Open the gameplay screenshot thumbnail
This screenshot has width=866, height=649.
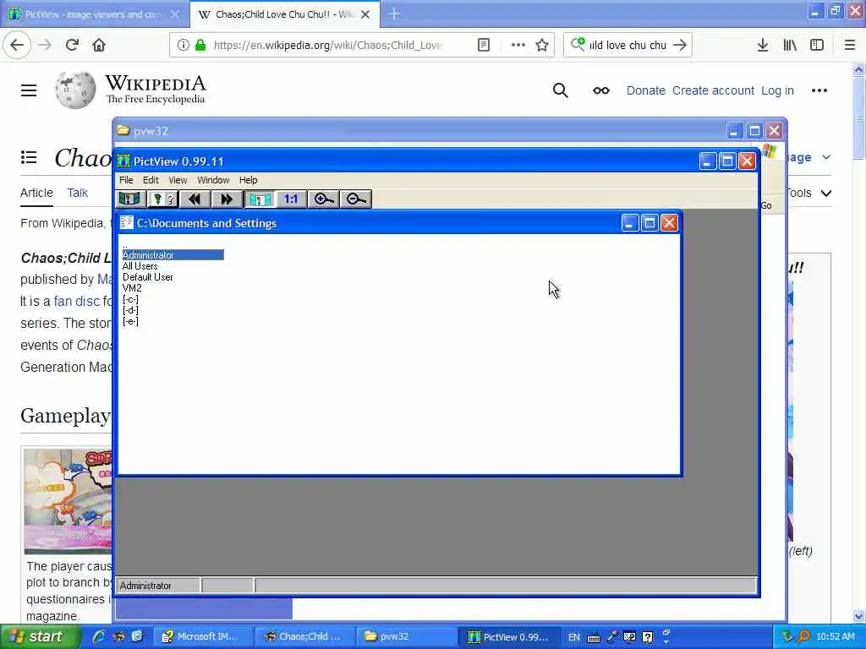(x=68, y=501)
